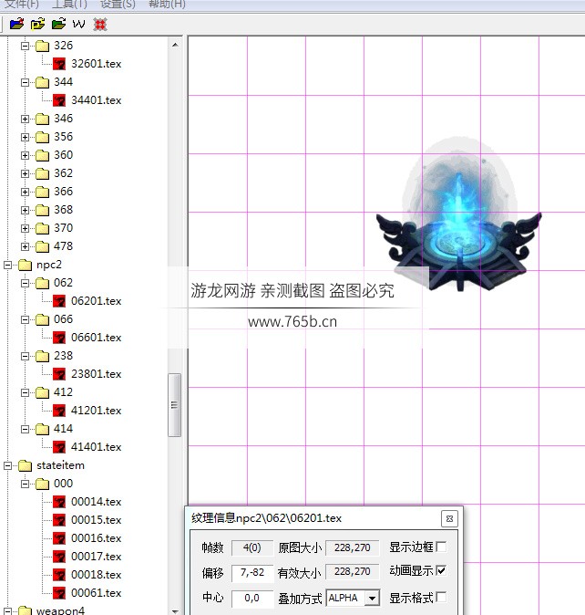
Task: Click the red file icon of 34401.tex
Action: 59,100
